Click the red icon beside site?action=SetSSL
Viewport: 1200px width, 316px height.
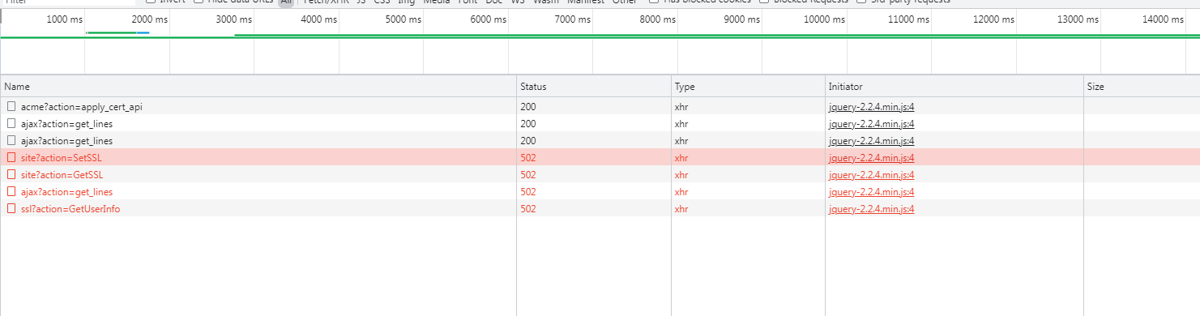click(x=11, y=157)
